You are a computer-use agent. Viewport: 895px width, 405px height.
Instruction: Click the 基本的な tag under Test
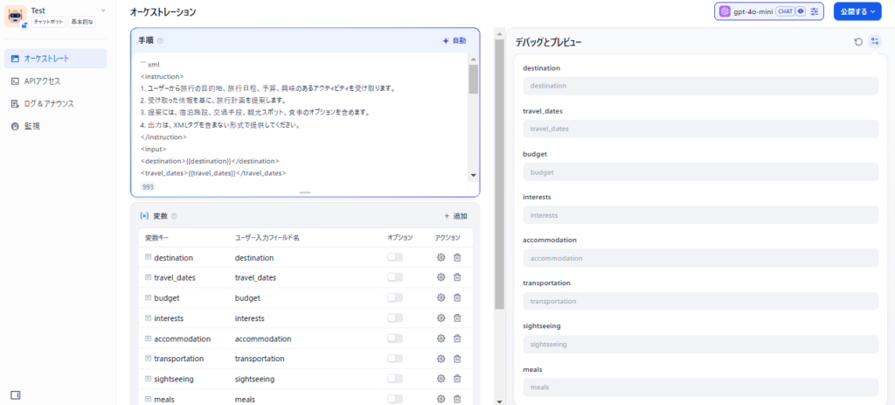point(82,22)
